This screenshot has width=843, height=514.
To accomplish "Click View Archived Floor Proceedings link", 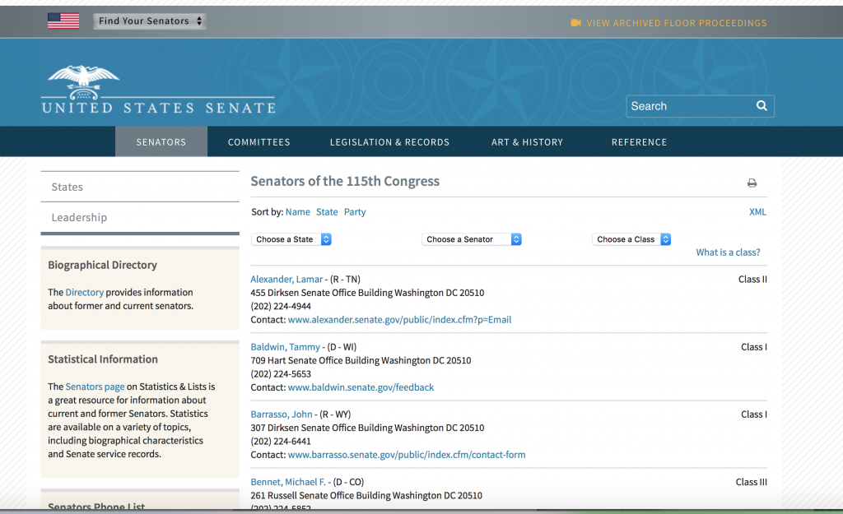I will (x=677, y=23).
